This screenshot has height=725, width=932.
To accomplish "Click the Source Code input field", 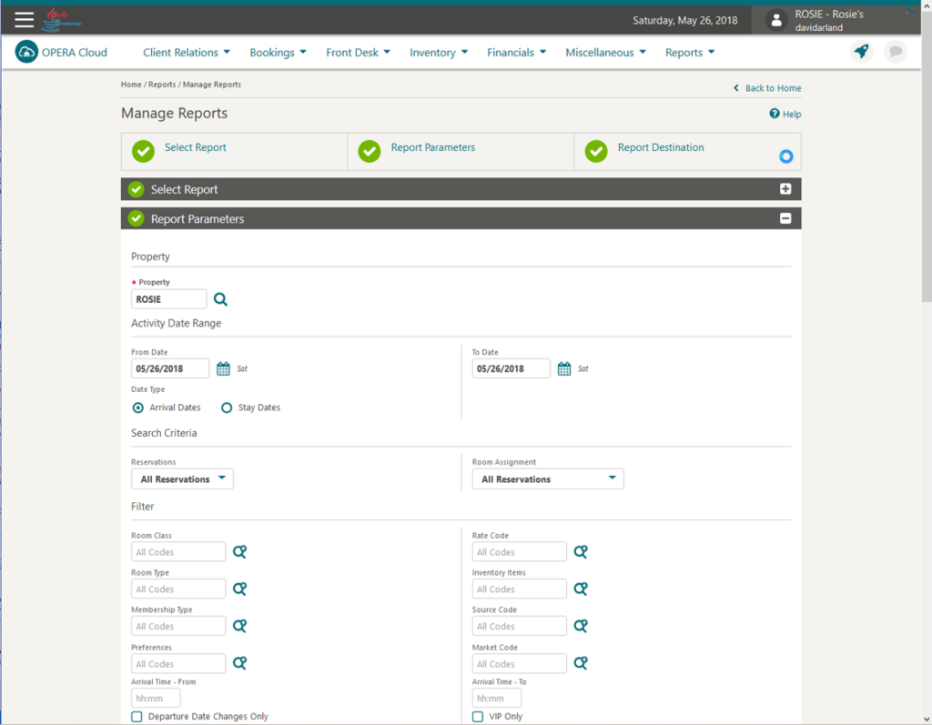I will tap(520, 626).
